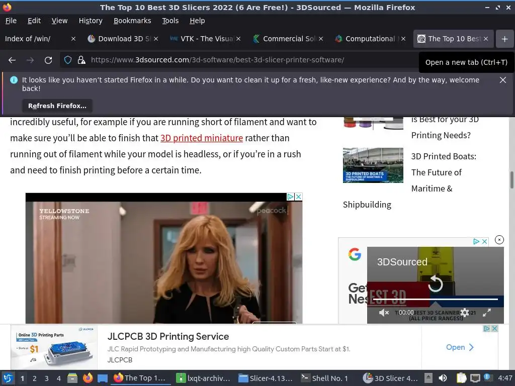Close the VTK tab
Screen dimensions: 515x386
(x=238, y=39)
